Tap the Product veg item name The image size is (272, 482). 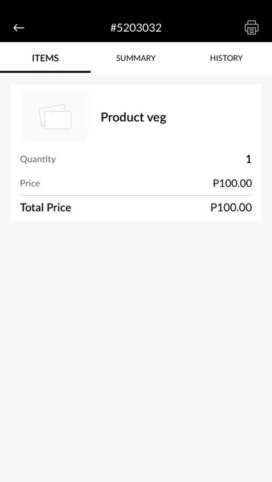point(133,118)
